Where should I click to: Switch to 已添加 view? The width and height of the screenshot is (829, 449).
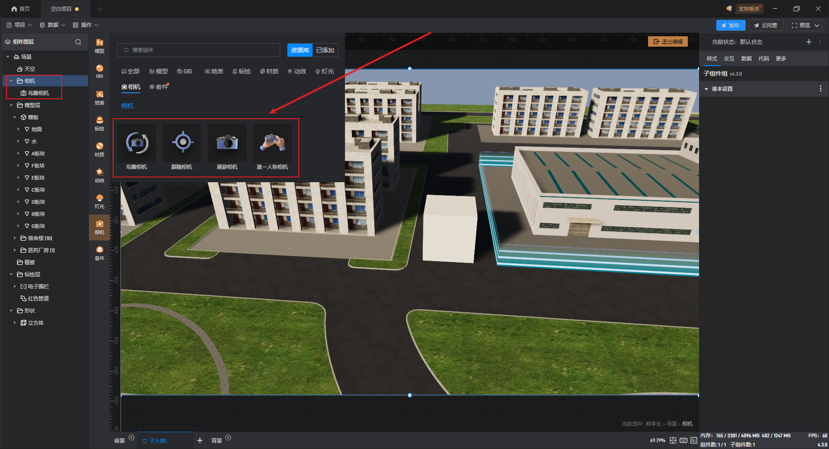(325, 50)
